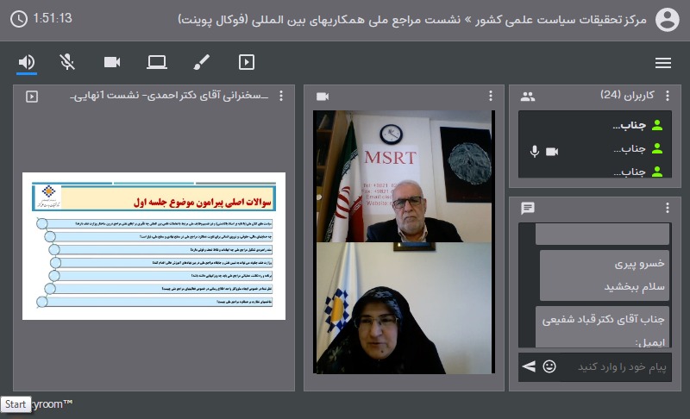Open the video panel three-dot menu

[491, 97]
